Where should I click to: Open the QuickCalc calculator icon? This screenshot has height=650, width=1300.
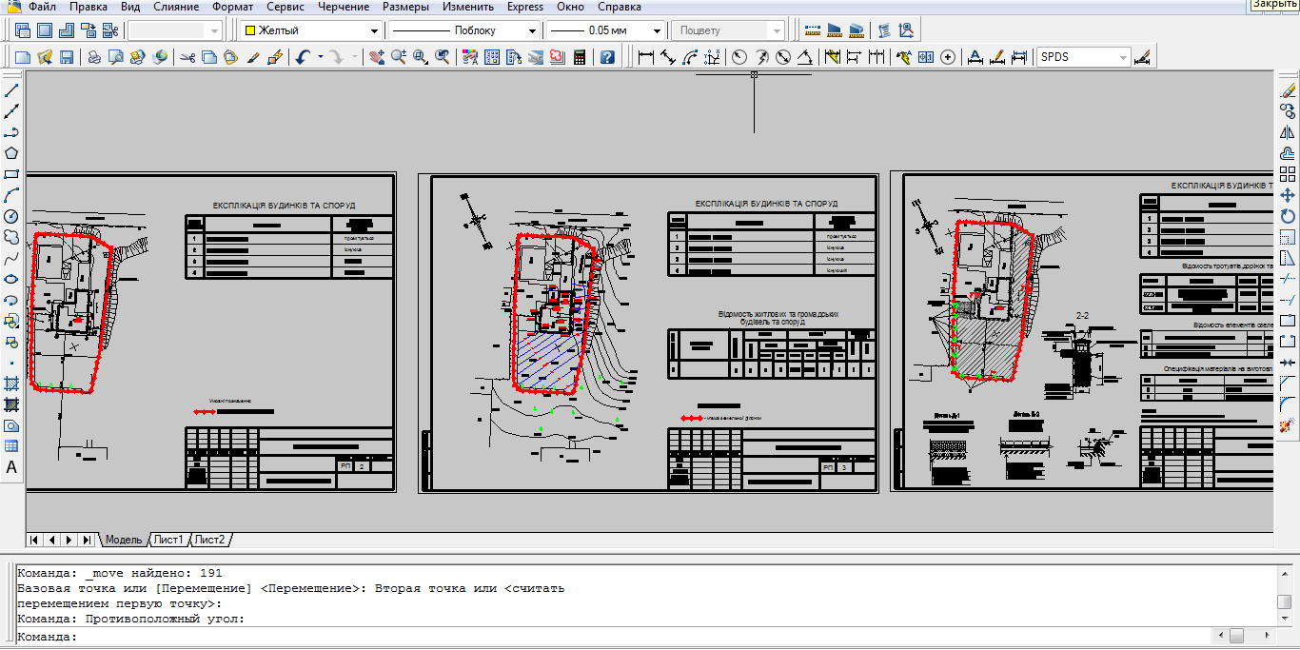click(579, 57)
